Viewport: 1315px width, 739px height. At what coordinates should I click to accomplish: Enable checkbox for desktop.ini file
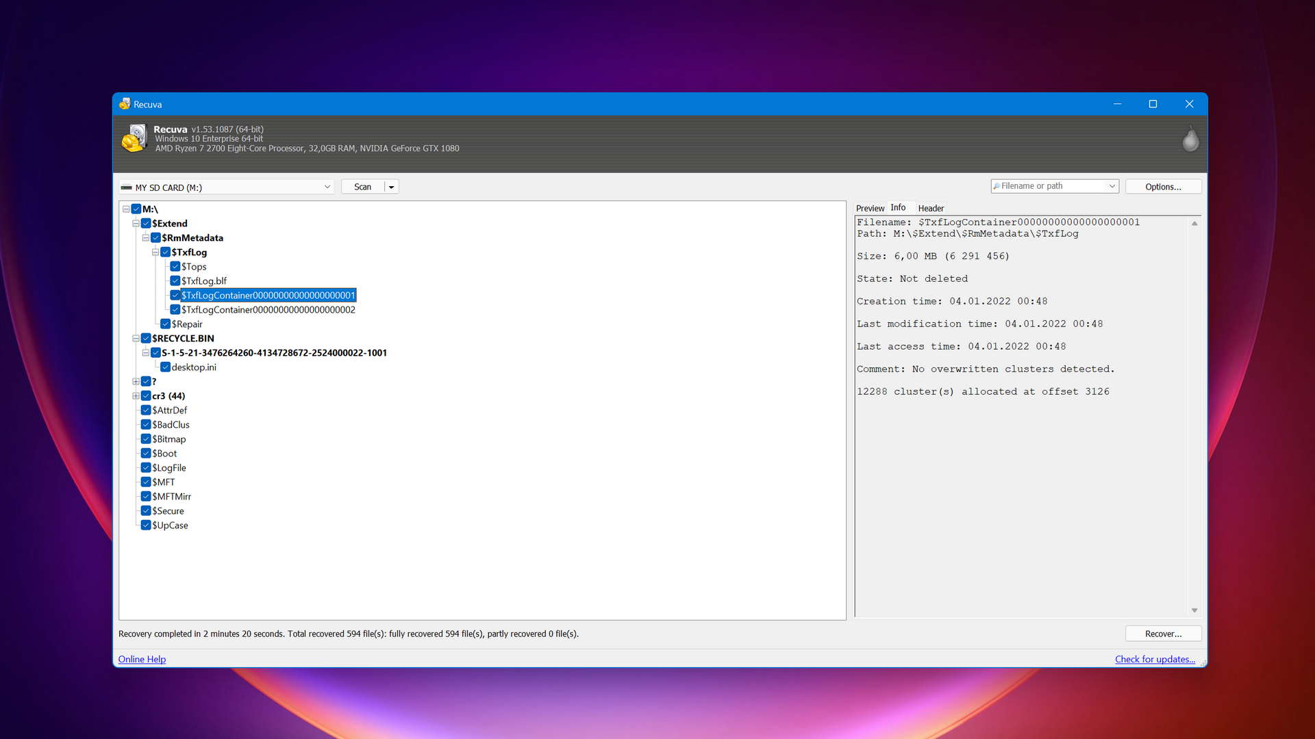coord(165,366)
